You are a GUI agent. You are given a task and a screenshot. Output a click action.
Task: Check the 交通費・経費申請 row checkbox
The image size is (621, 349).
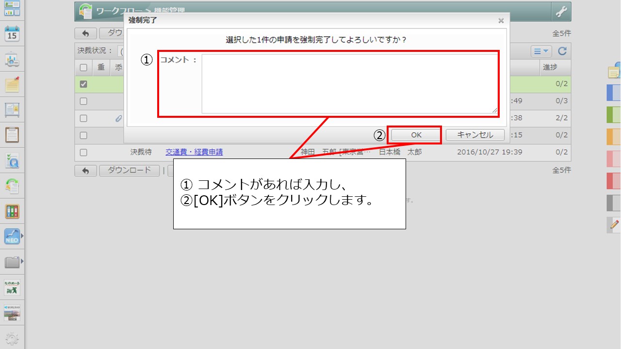tap(83, 152)
